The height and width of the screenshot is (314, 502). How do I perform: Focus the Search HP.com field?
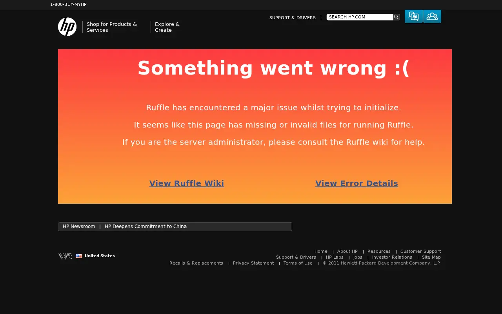coord(360,17)
